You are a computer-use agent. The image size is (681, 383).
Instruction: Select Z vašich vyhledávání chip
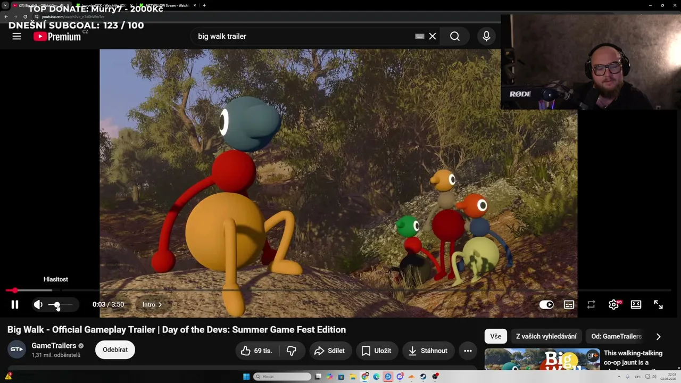[546, 336]
